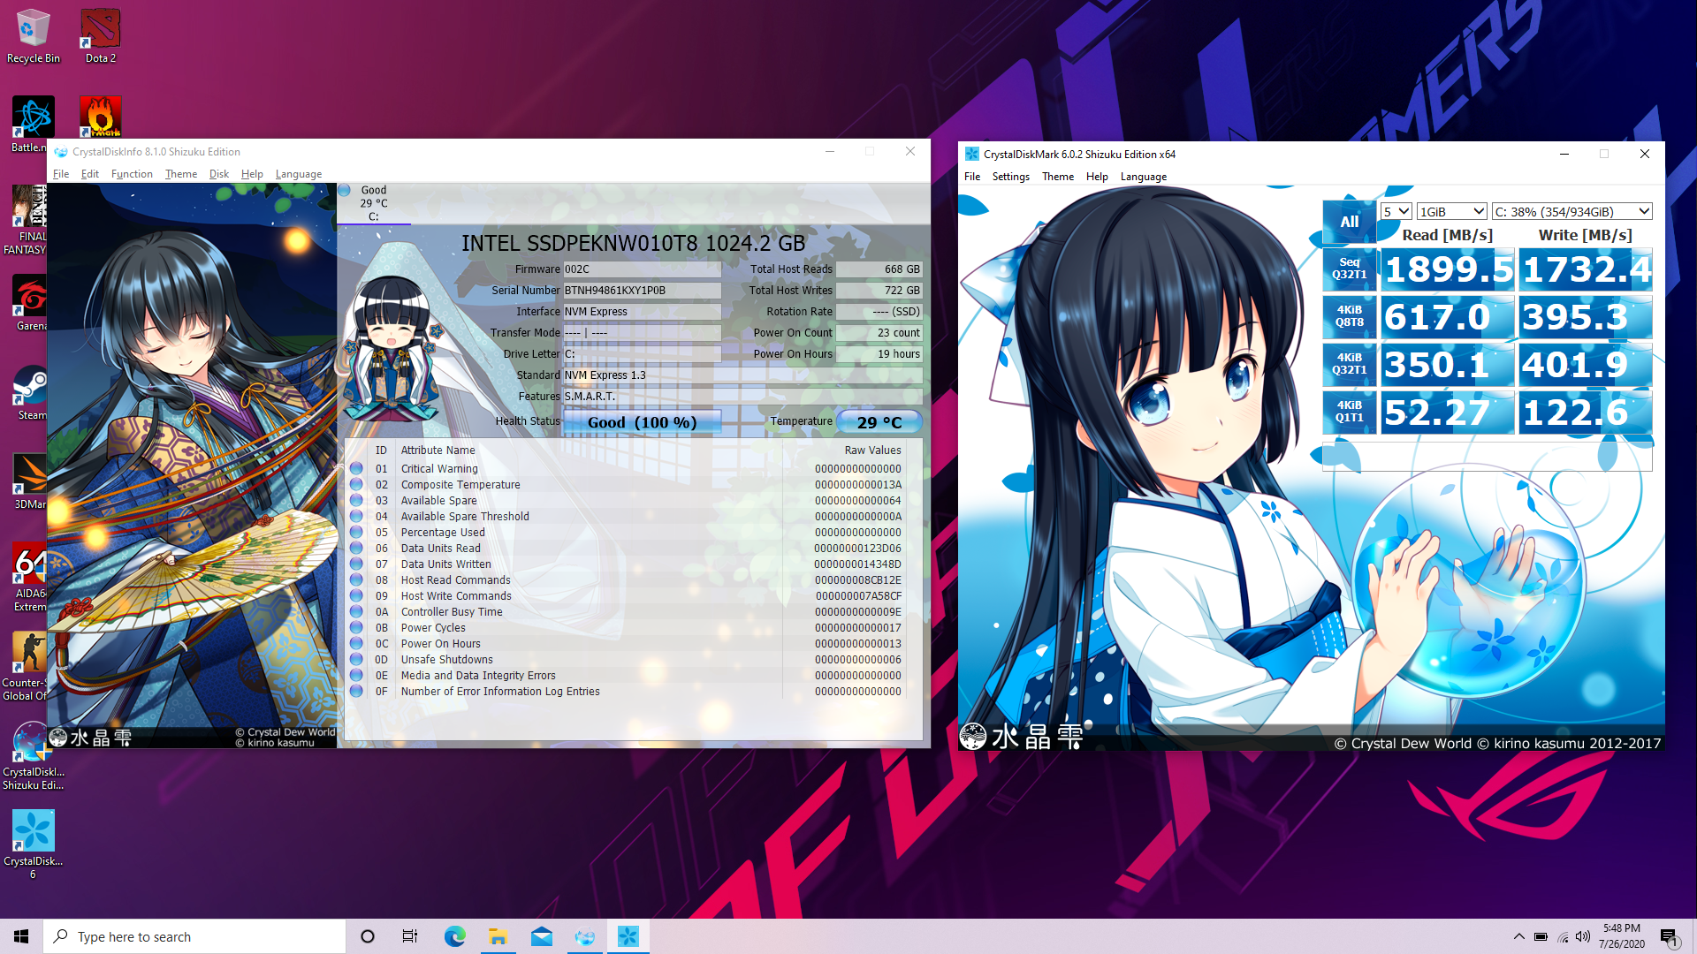Open the Battle.net desktop shortcut
The height and width of the screenshot is (954, 1697).
pos(28,125)
